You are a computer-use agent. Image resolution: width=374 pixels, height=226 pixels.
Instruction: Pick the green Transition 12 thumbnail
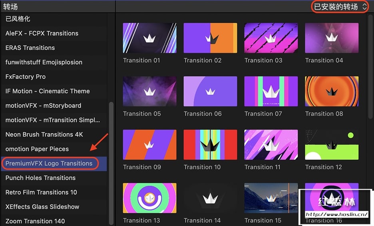pos(332,145)
